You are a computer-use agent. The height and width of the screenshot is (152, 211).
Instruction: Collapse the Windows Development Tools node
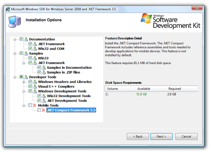tap(24, 91)
